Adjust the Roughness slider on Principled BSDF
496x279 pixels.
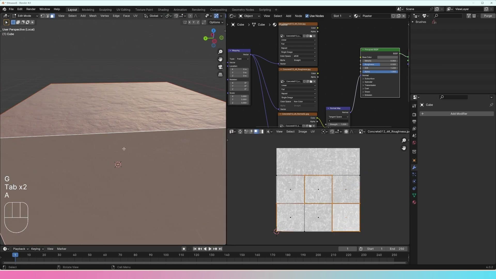point(380,65)
